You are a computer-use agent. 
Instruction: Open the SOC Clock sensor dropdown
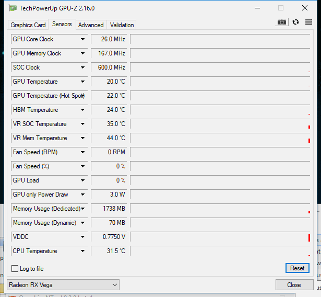[x=82, y=67]
